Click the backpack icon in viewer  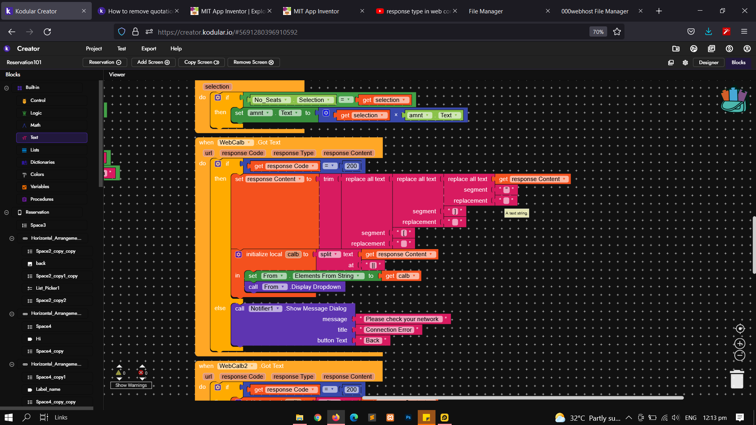point(734,100)
